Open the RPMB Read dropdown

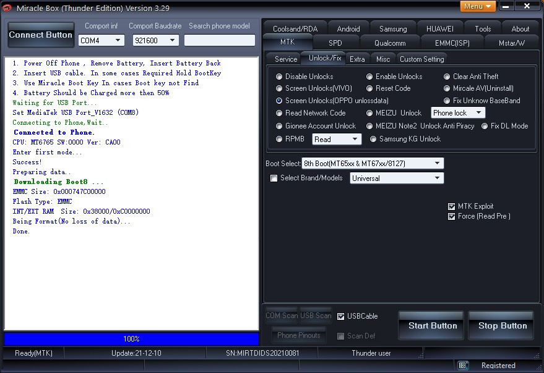[337, 139]
